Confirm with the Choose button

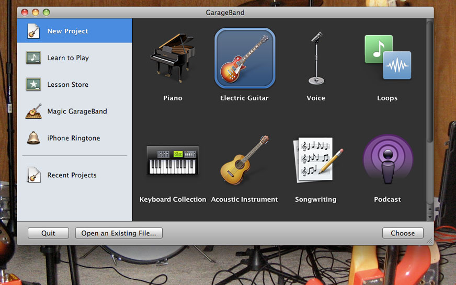click(403, 233)
